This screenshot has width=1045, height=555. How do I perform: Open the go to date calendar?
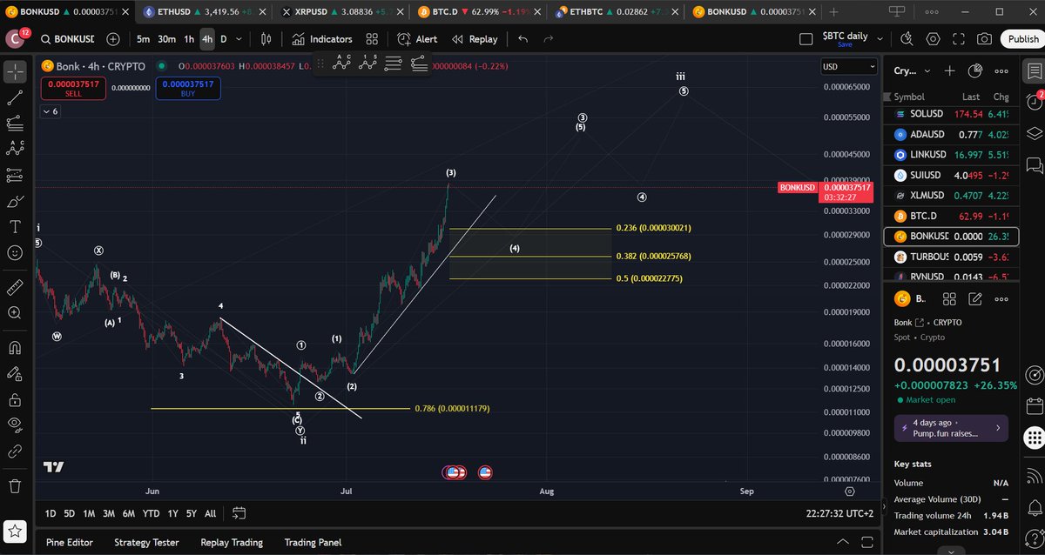coord(239,513)
